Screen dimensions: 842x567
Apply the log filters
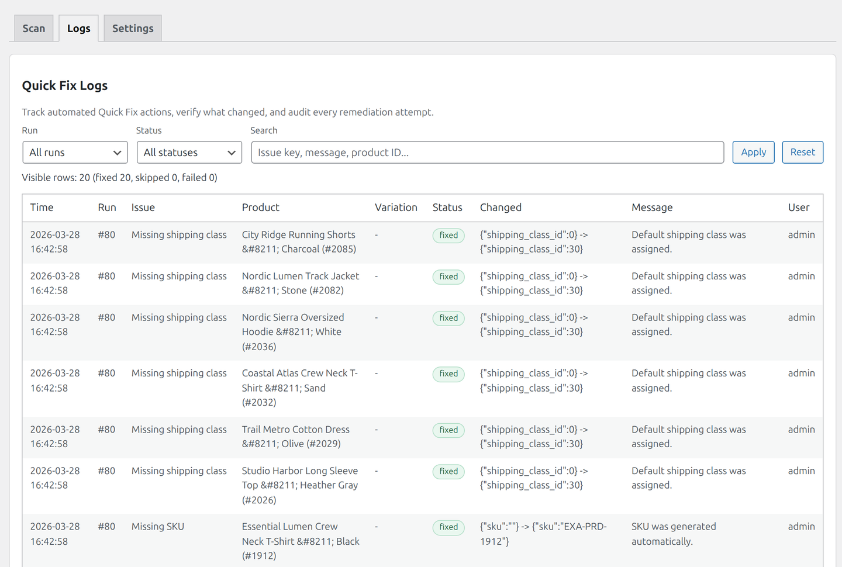pyautogui.click(x=753, y=152)
